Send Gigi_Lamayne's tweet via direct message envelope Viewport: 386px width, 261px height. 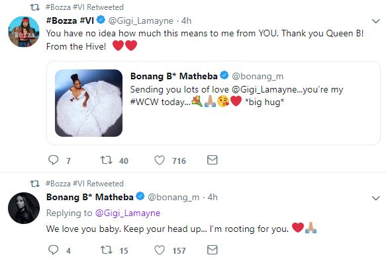[x=213, y=160]
